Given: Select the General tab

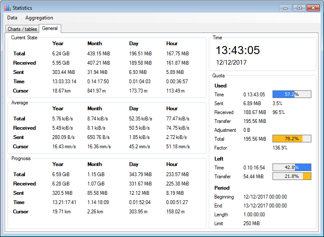Looking at the screenshot, I should coord(50,28).
